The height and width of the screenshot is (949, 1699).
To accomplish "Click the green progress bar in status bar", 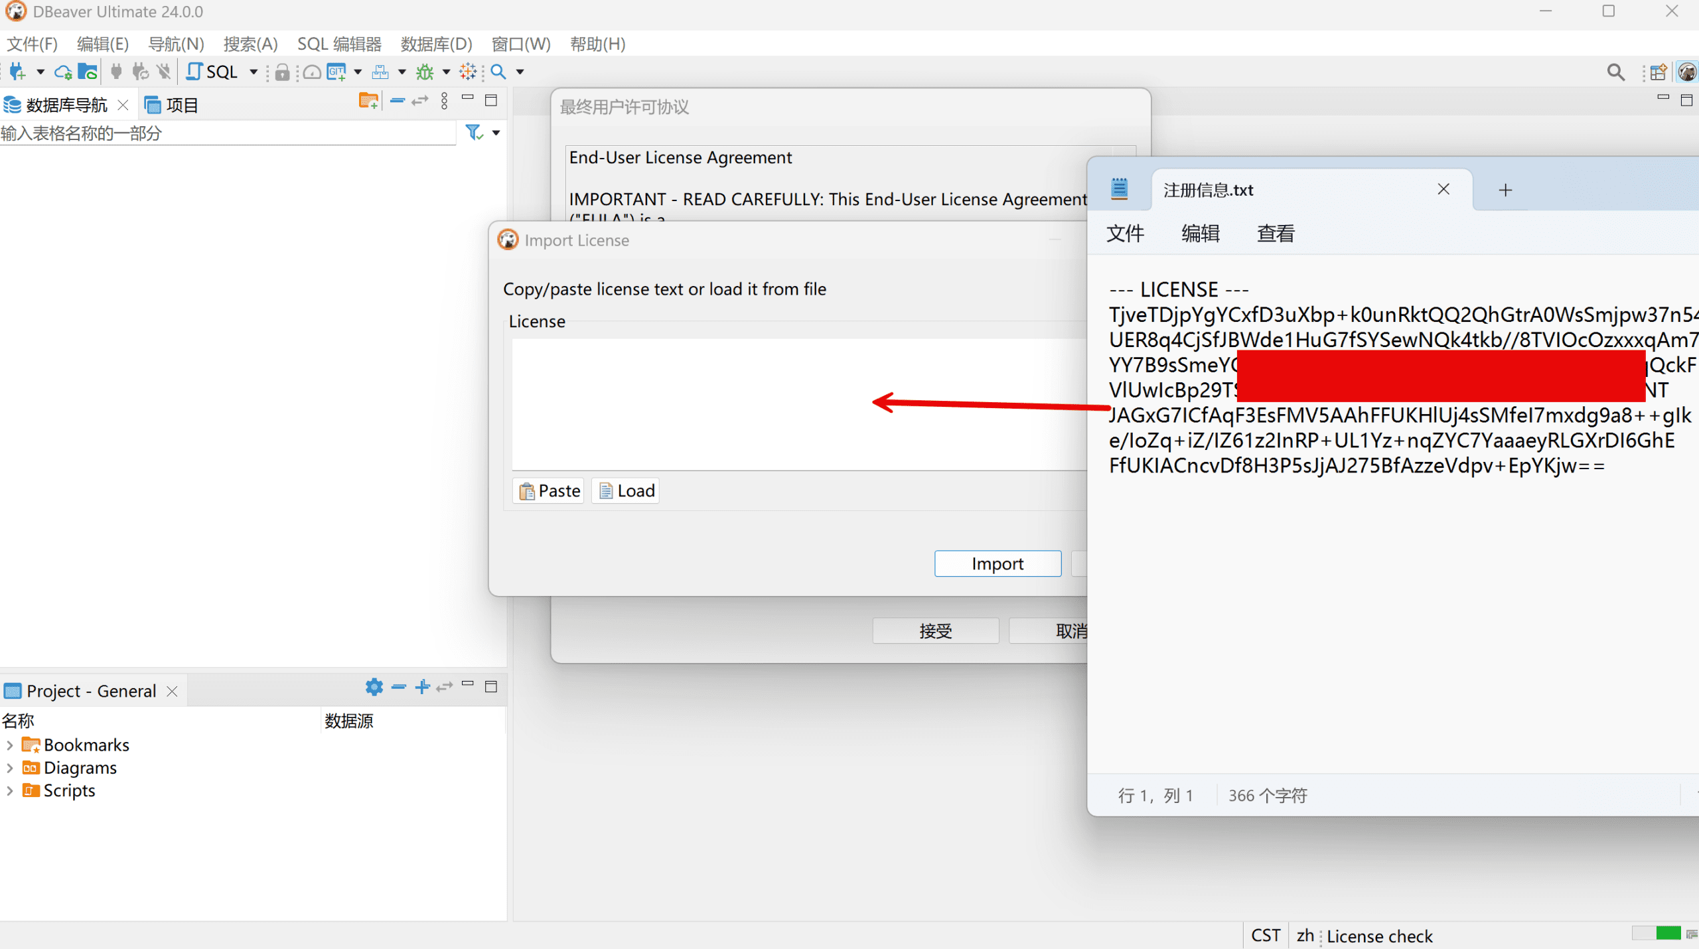I will (1668, 934).
